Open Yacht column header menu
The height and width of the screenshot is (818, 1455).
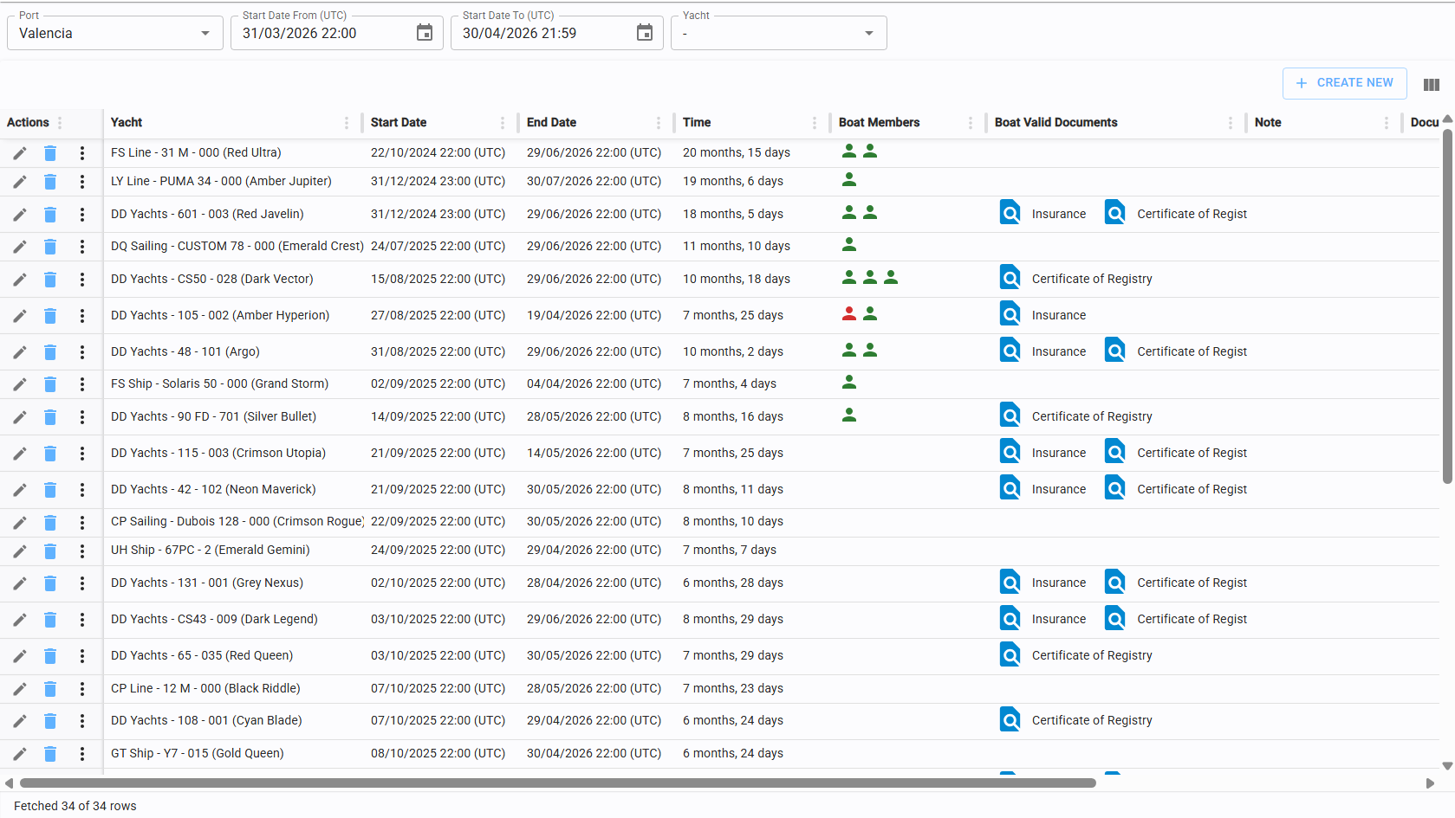(347, 123)
